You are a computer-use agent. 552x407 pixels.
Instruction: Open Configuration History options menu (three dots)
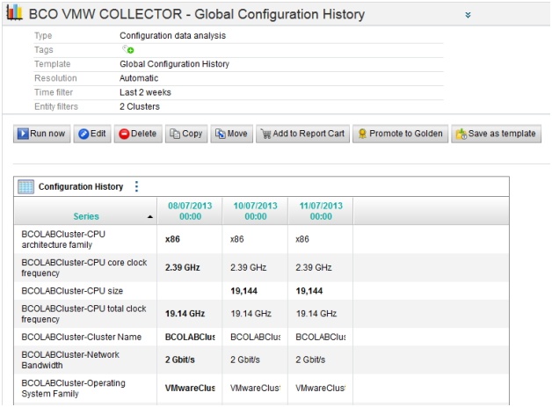pos(136,186)
